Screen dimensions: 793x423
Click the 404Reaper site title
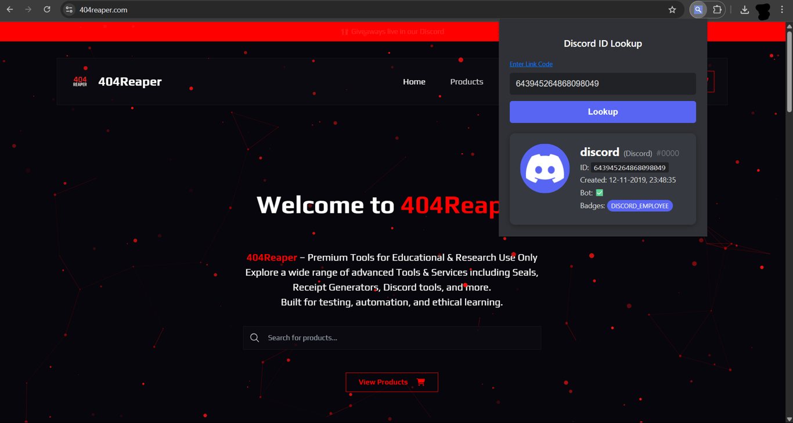[130, 82]
